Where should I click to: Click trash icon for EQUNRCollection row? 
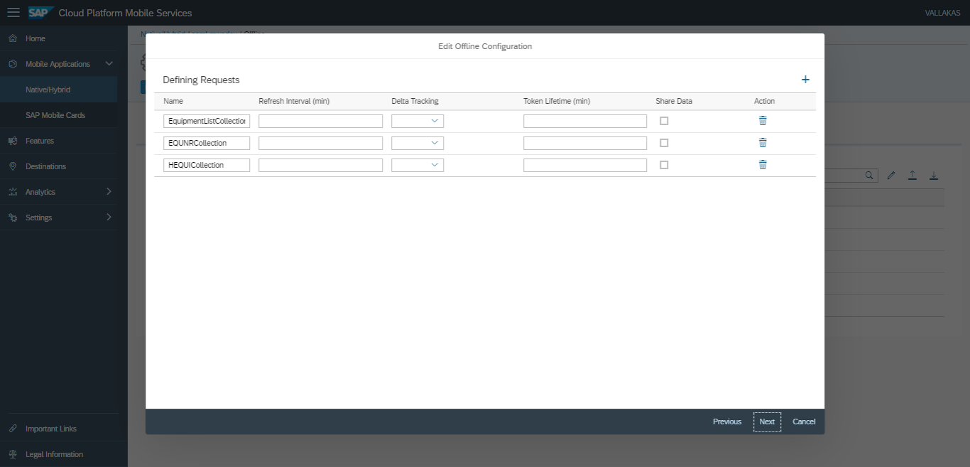pos(763,143)
